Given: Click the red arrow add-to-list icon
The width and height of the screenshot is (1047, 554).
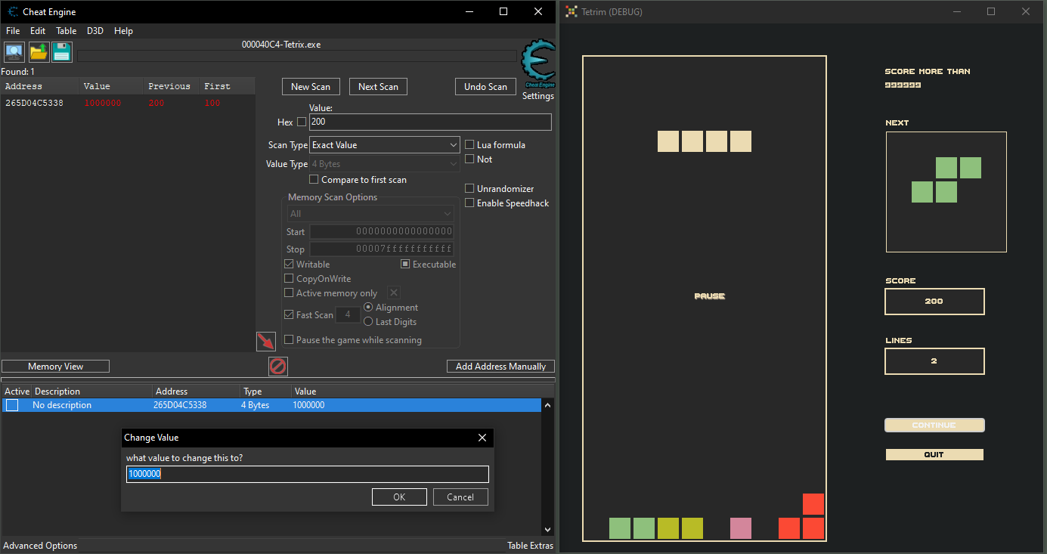Looking at the screenshot, I should click(266, 342).
